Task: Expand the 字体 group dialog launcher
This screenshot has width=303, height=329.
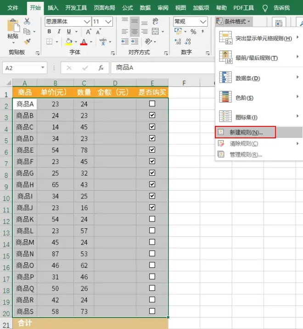Action: (113, 53)
